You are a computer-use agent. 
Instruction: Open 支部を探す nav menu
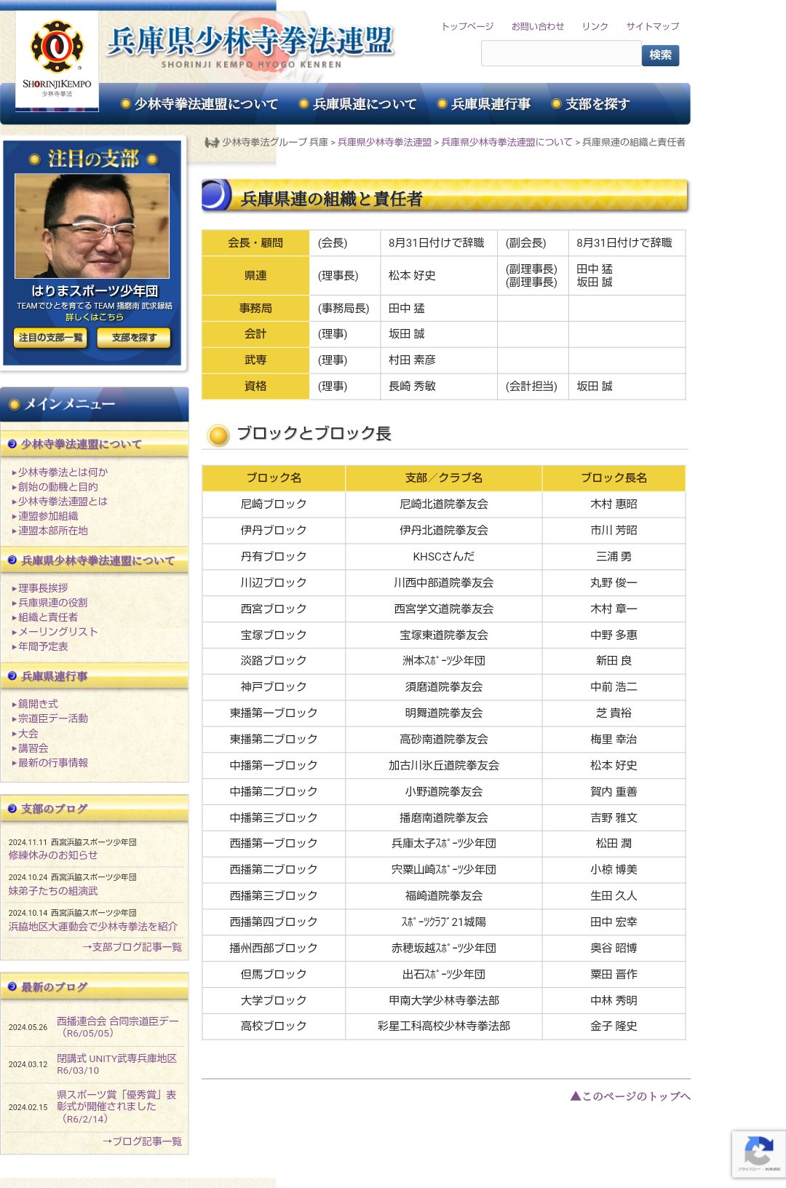pos(591,104)
